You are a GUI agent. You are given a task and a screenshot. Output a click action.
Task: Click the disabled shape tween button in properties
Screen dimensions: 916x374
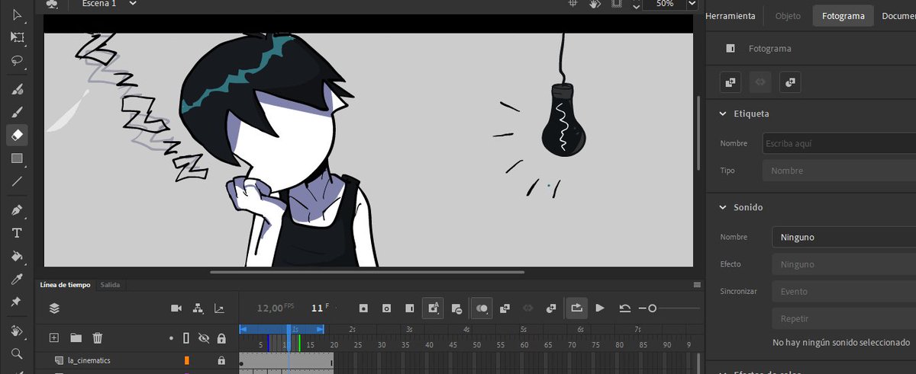pyautogui.click(x=761, y=82)
